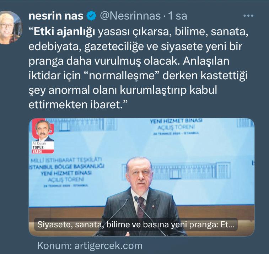Click the blue verified badge icon
Viewport: 269px width, 254px height.
click(x=91, y=16)
